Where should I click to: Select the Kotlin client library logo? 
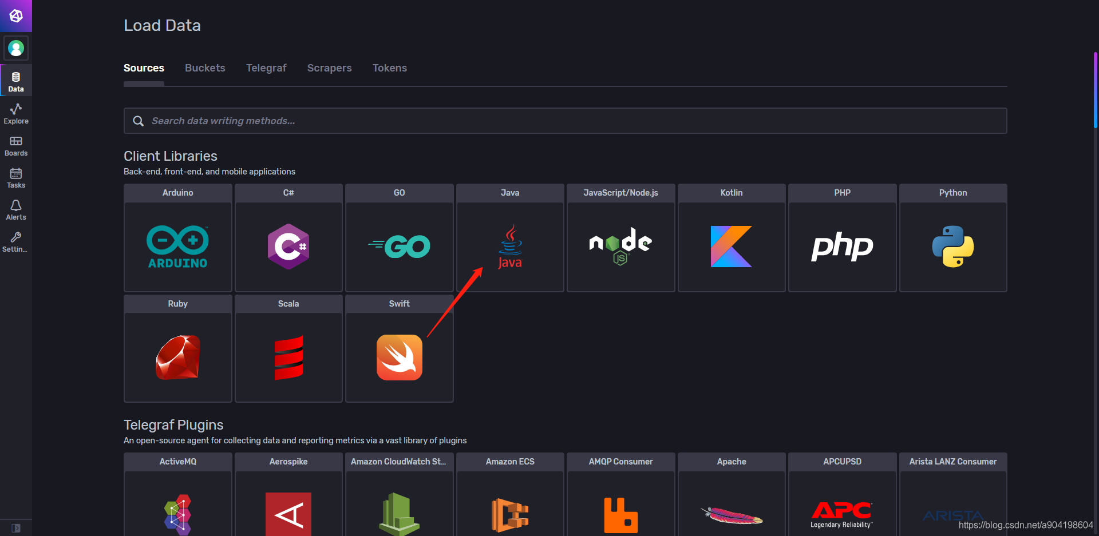732,247
